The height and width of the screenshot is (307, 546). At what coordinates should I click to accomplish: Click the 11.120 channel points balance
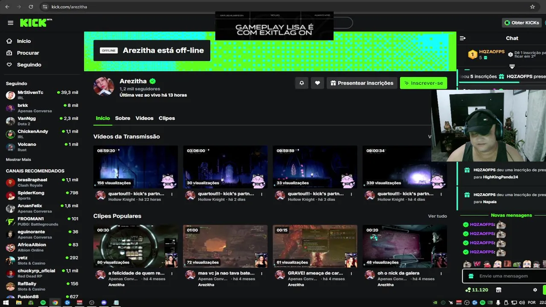coord(476,290)
